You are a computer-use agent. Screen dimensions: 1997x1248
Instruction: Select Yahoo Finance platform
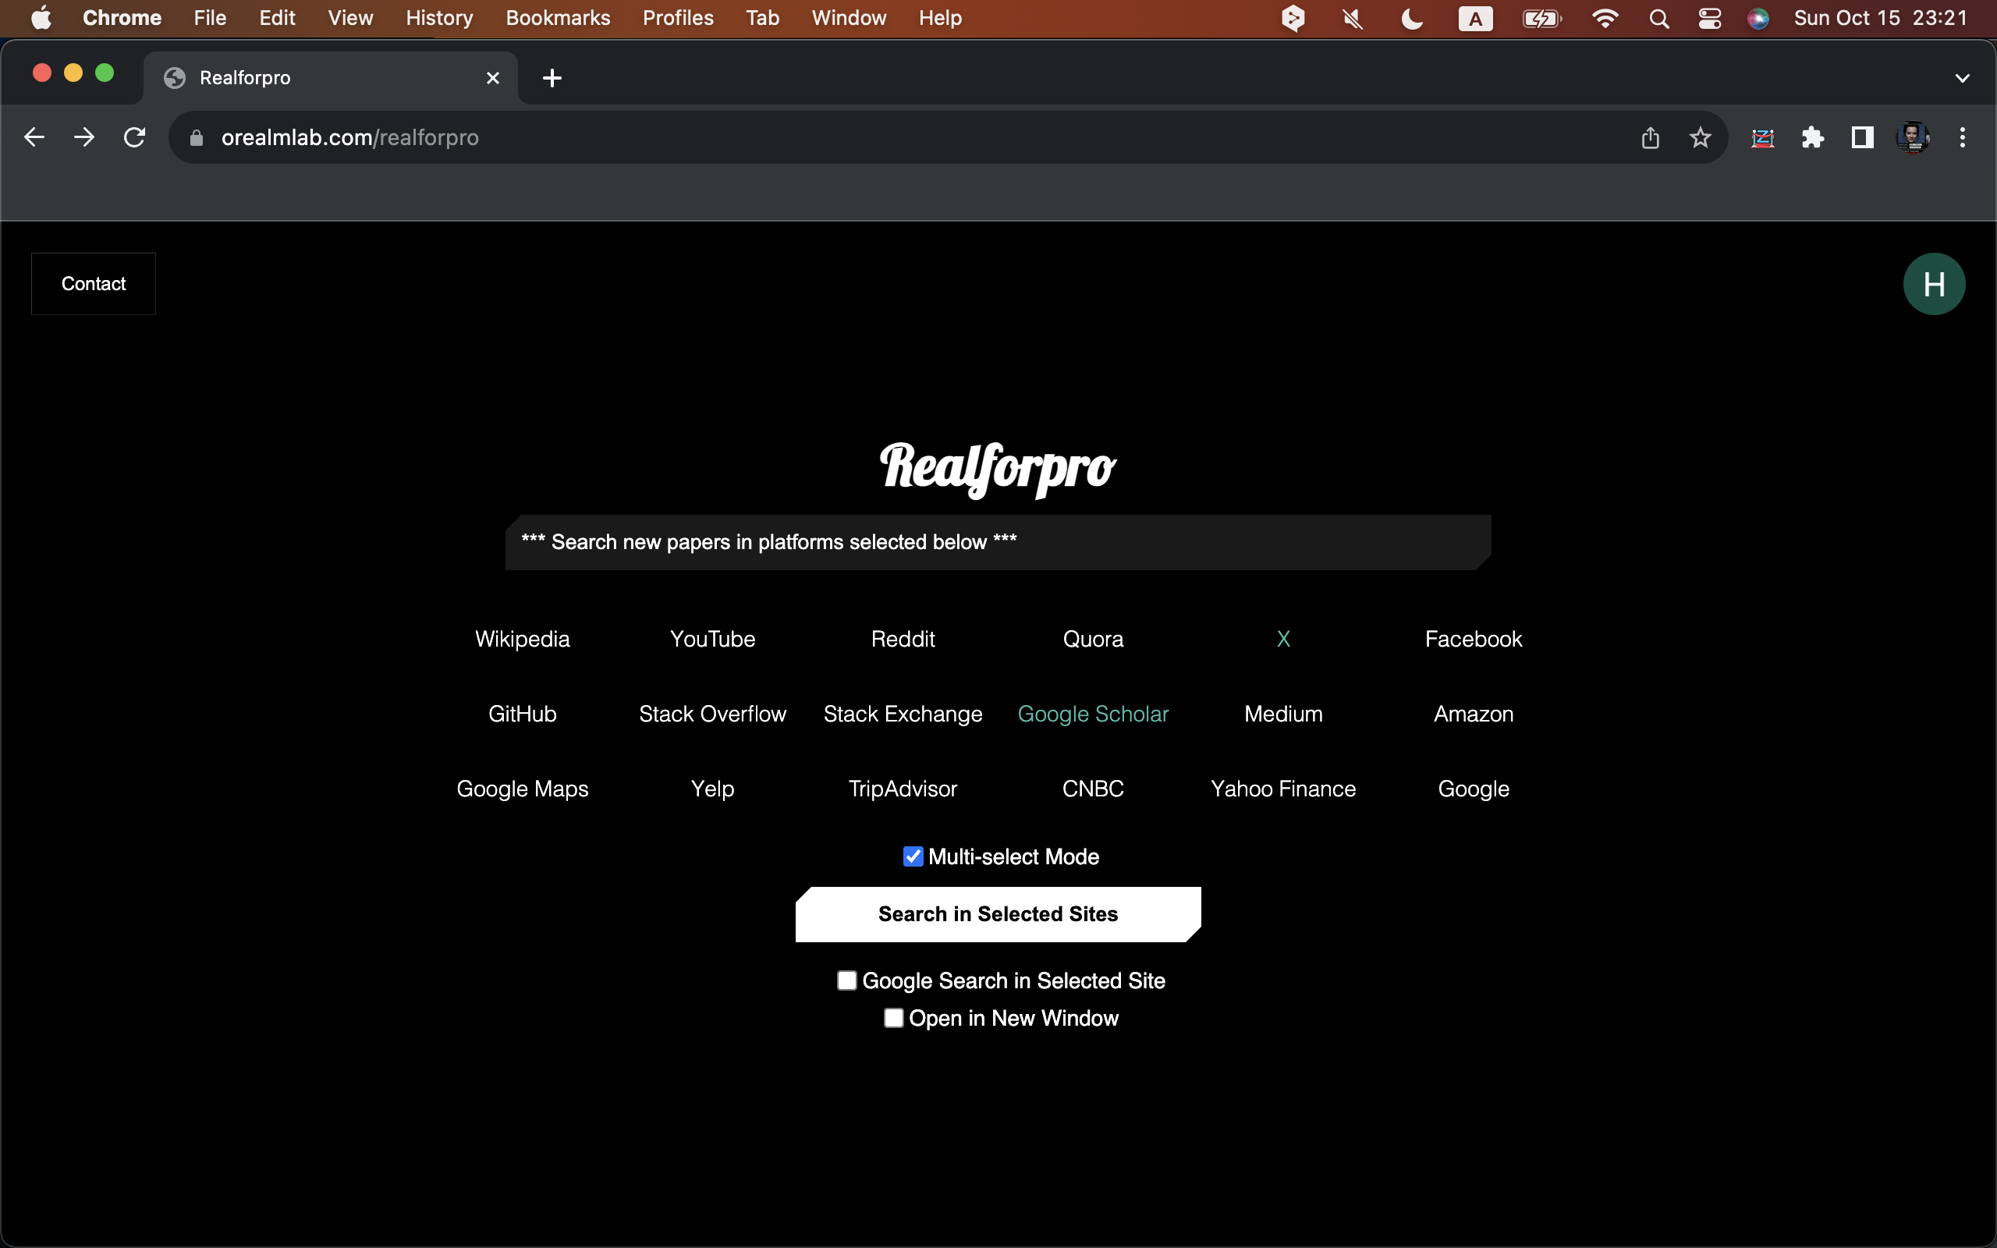click(x=1283, y=789)
